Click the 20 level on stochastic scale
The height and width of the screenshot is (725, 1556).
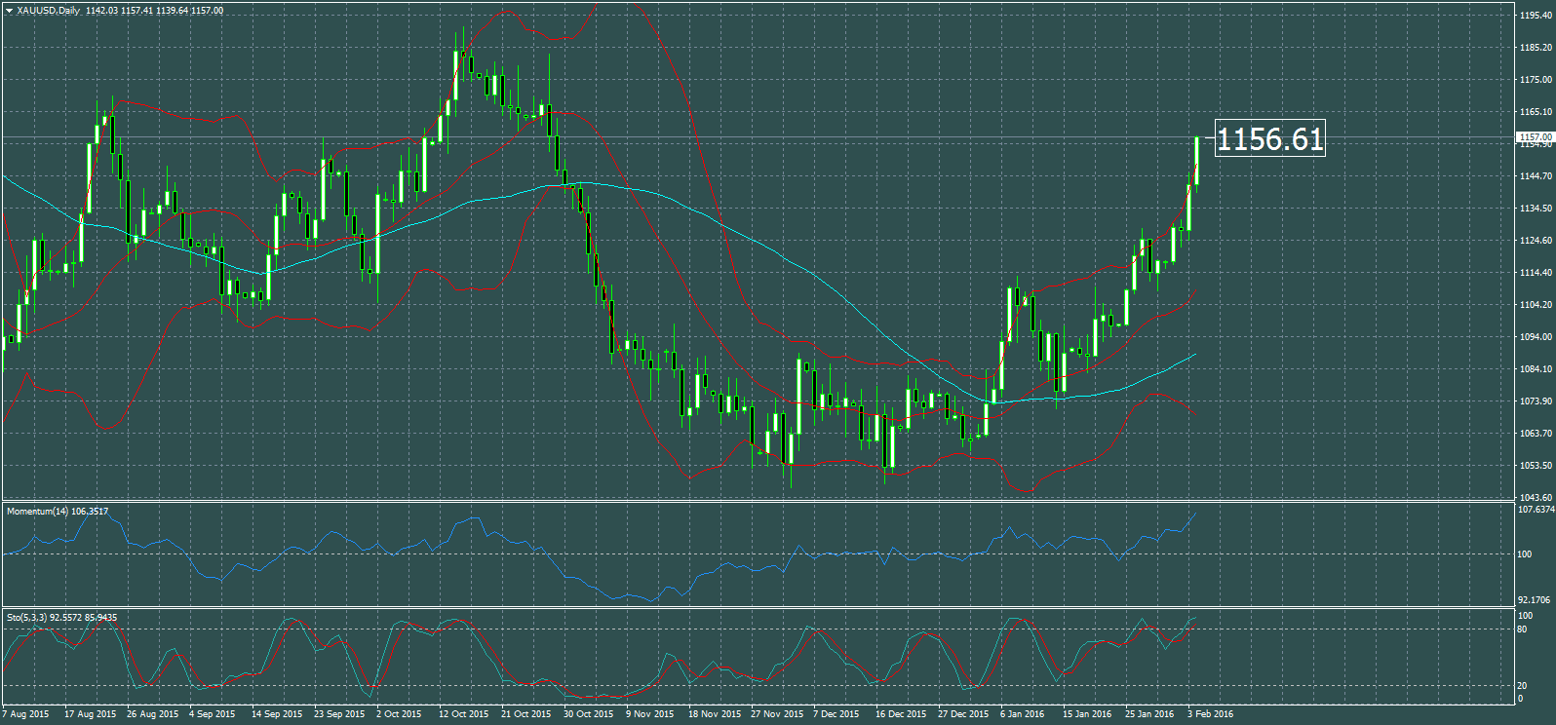click(1522, 686)
